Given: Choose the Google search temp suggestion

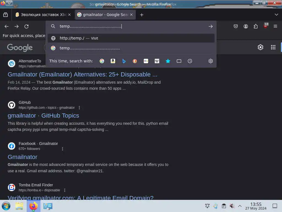Looking at the screenshot, I should [131, 48].
